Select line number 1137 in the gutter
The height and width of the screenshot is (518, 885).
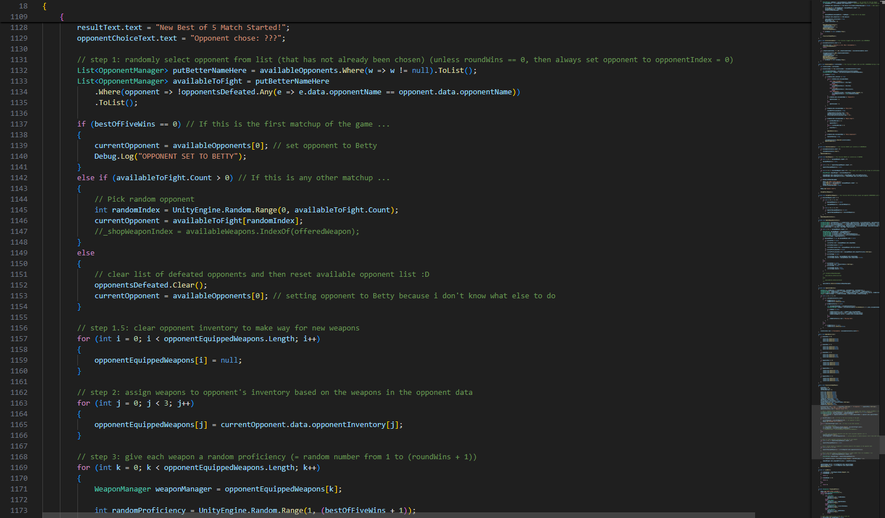tap(19, 124)
